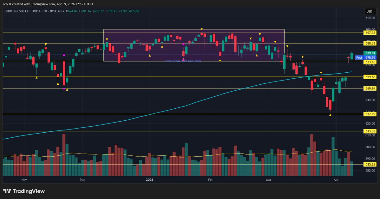Click the 1D interval in chart legend
Screen dimensions: 380x199
point(45,11)
